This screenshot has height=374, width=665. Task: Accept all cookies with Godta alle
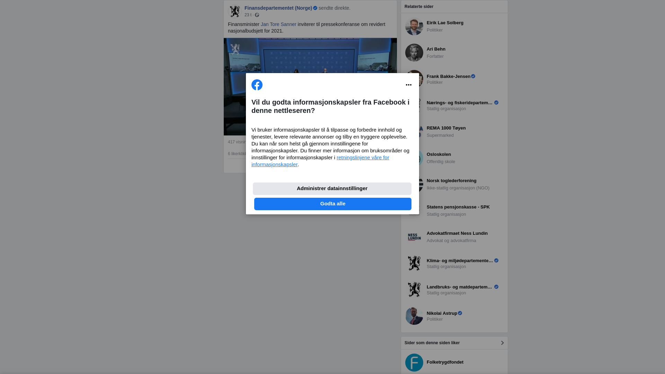click(x=333, y=204)
